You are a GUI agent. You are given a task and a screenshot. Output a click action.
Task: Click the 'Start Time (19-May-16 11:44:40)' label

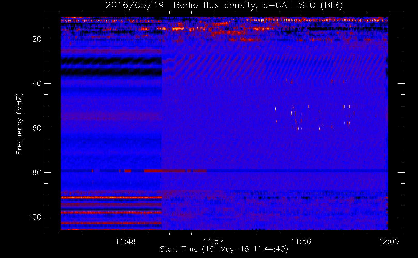pos(224,249)
